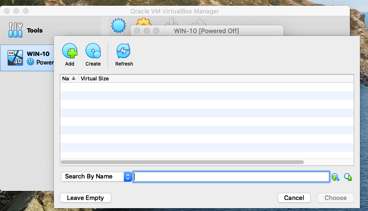Click the WIN-10 [Powered Off] window title

206,31
